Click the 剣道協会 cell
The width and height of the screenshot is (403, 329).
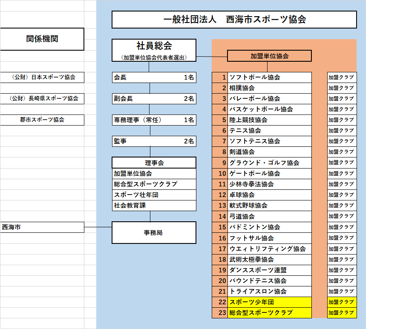point(270,152)
